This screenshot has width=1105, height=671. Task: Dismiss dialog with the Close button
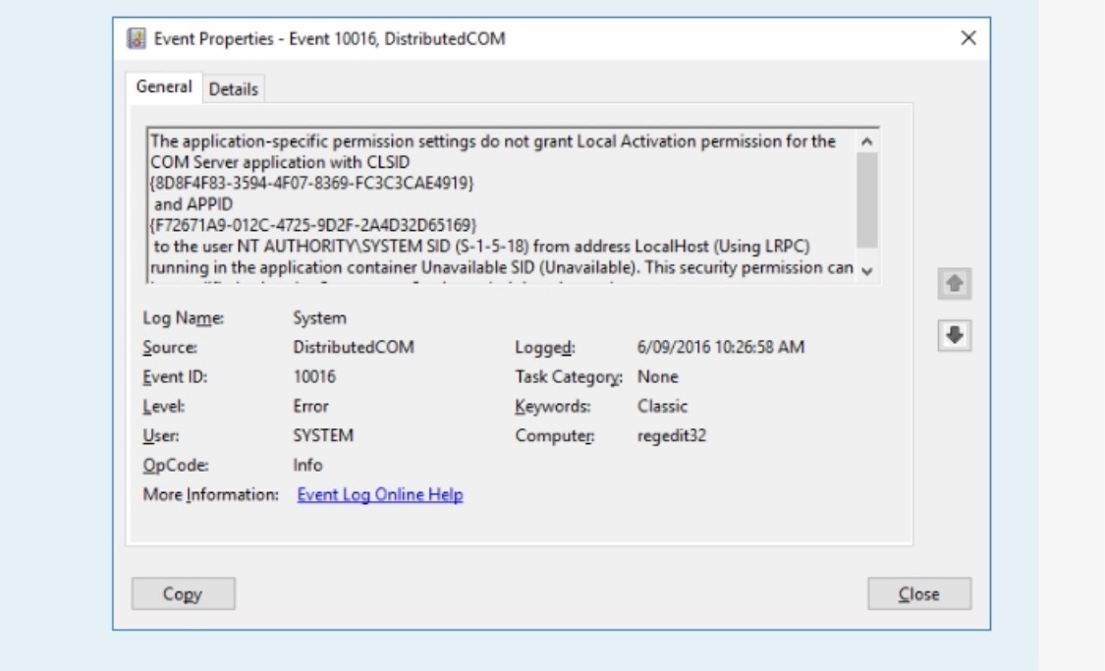[x=918, y=593]
